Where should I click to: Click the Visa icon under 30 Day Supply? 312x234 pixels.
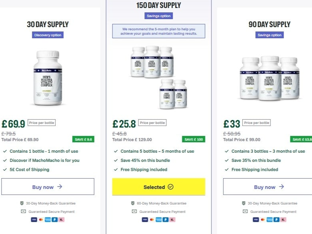(x=33, y=220)
